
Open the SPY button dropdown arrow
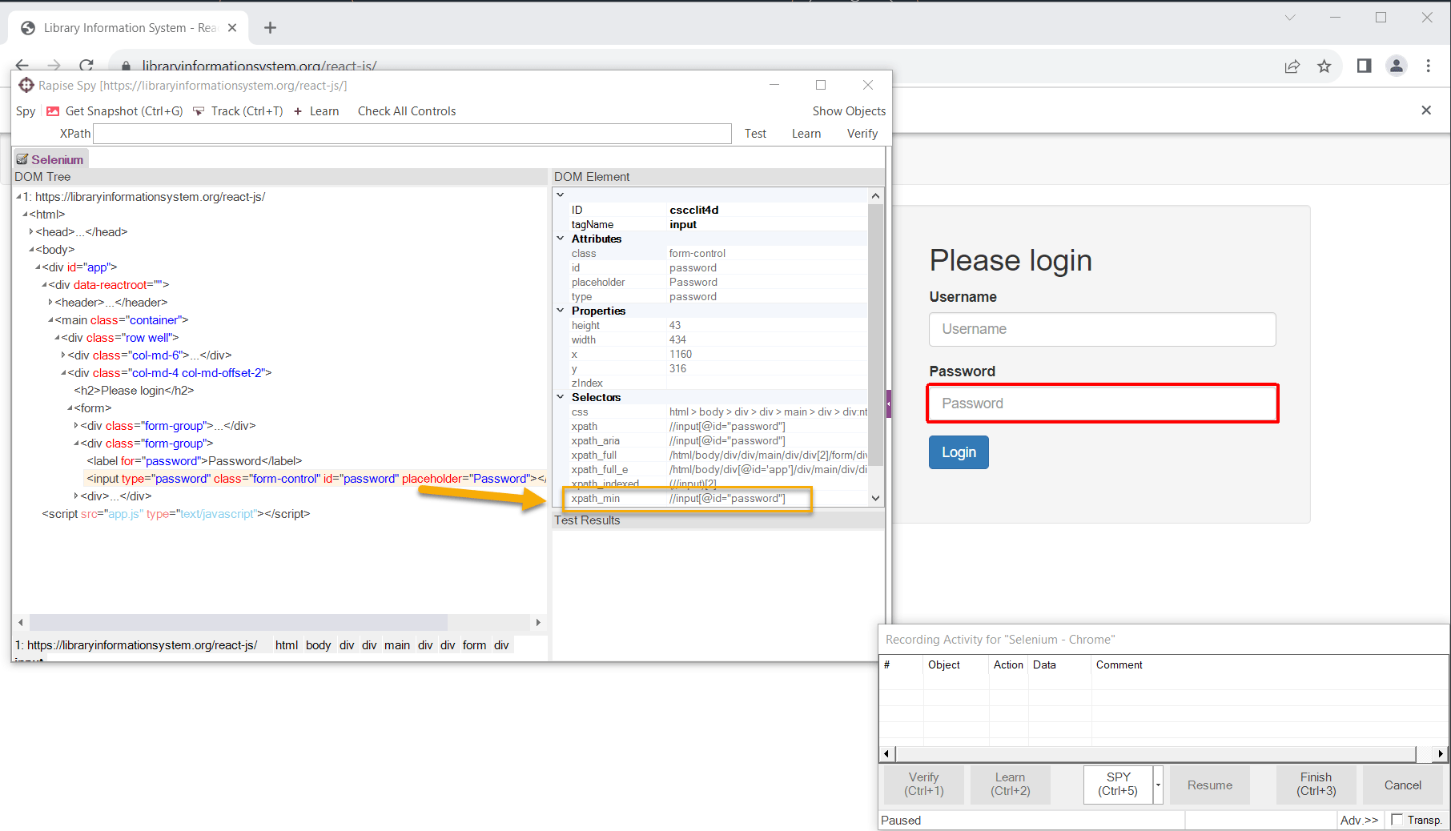[1156, 785]
